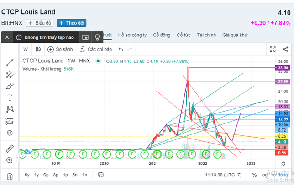Select the crosshair cursor tool

click(x=10, y=51)
